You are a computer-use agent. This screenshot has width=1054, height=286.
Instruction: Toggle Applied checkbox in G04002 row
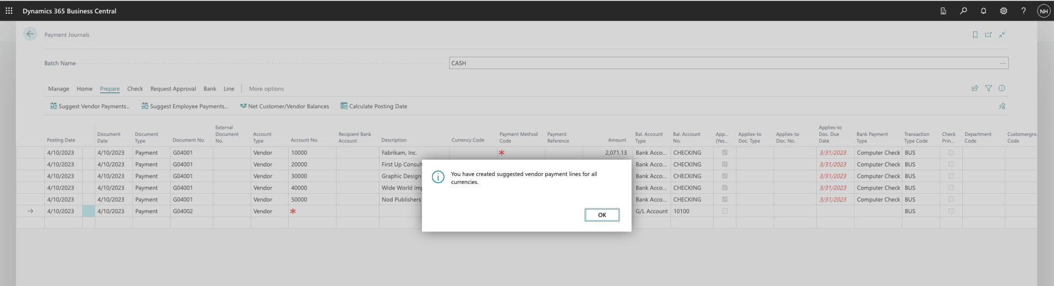pyautogui.click(x=724, y=211)
